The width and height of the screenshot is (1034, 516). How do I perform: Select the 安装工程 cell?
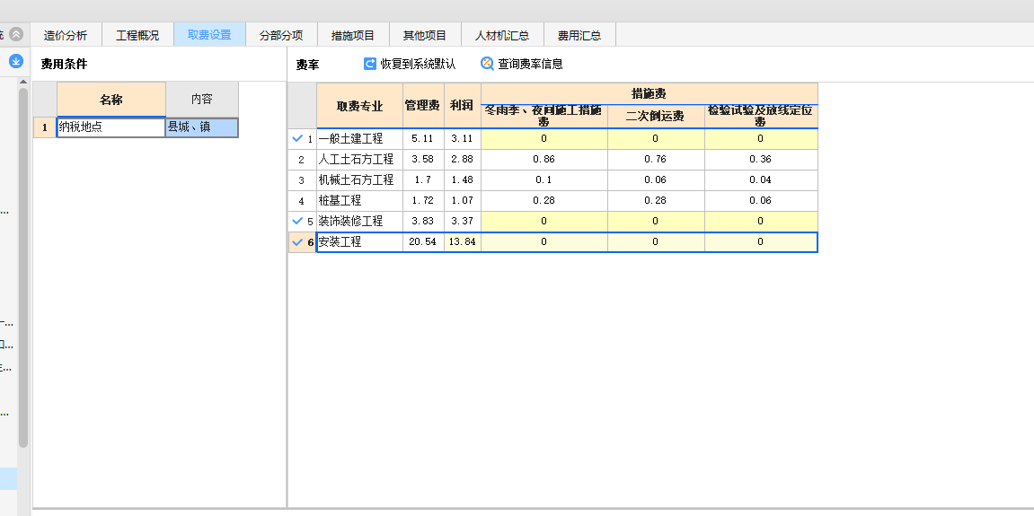(x=359, y=242)
